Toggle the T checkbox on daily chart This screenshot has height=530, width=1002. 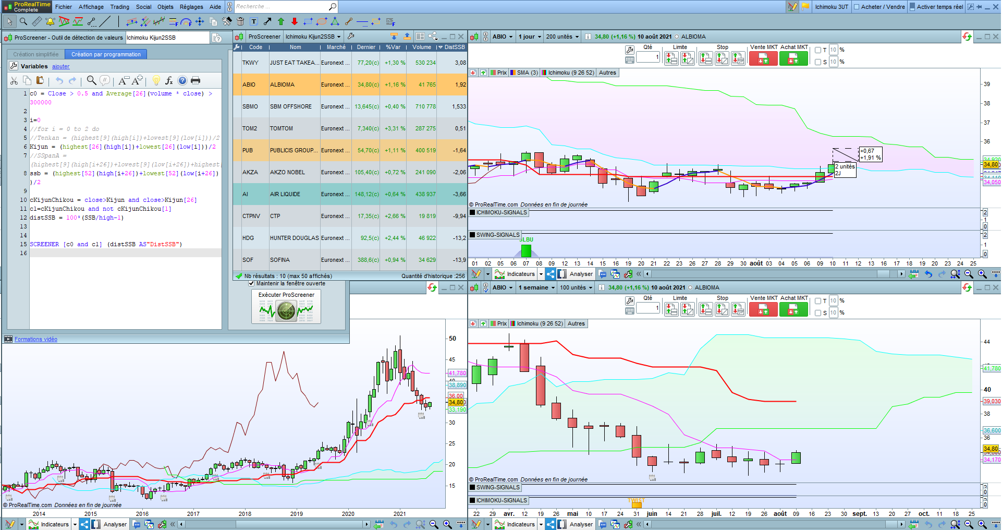(x=818, y=50)
